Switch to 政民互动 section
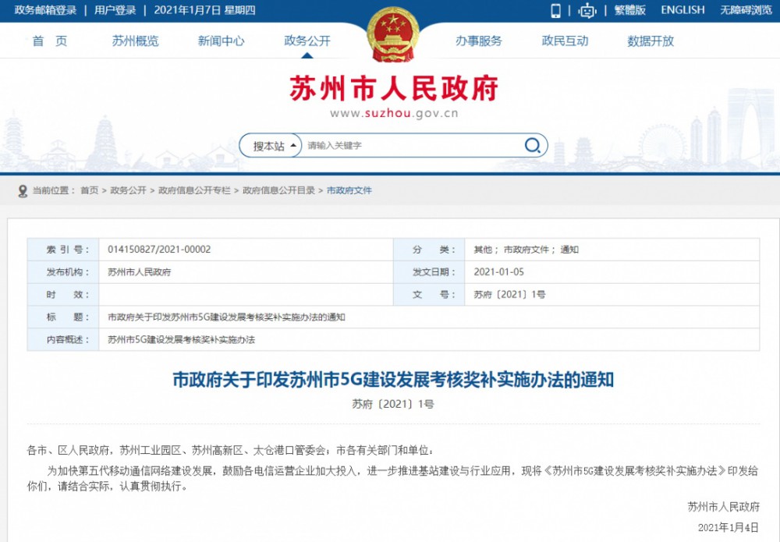The image size is (780, 542). coord(565,41)
